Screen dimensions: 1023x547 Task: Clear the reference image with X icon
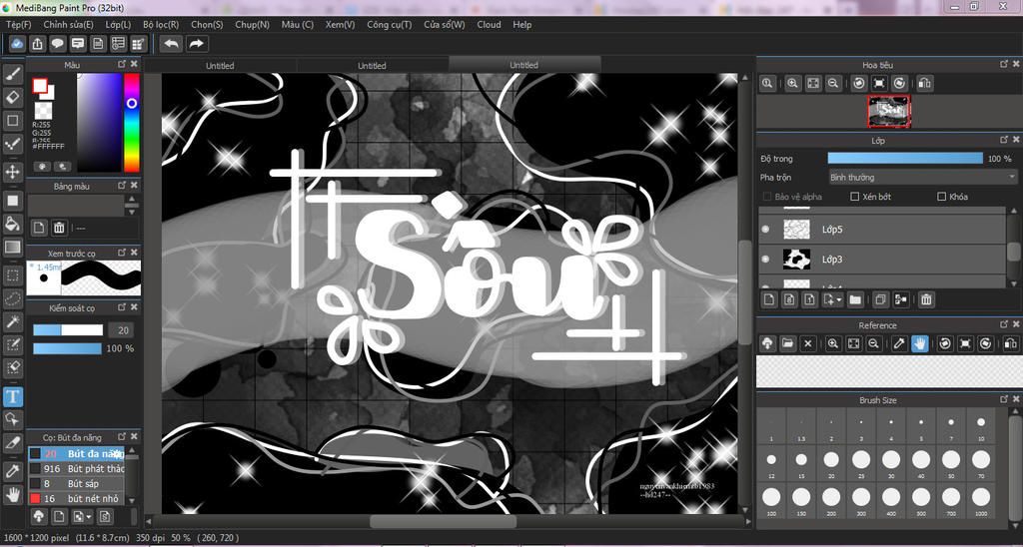(x=807, y=343)
